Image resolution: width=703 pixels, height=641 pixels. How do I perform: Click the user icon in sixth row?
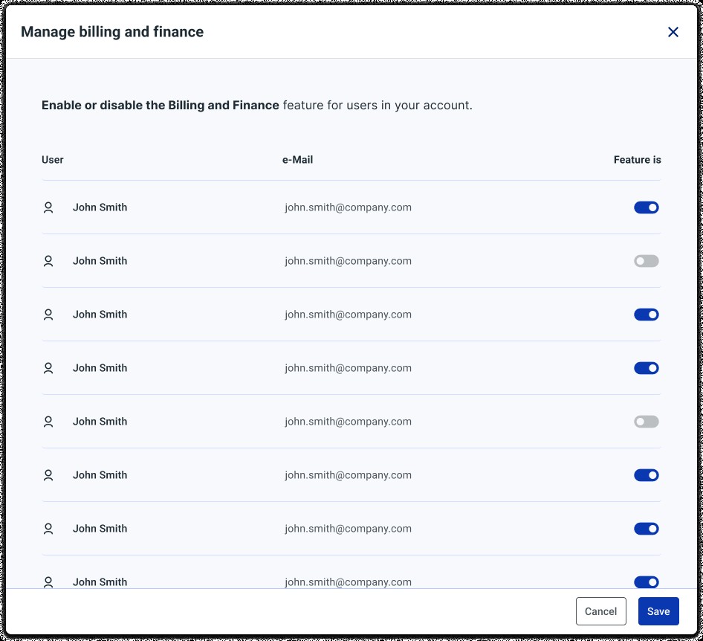(x=48, y=475)
